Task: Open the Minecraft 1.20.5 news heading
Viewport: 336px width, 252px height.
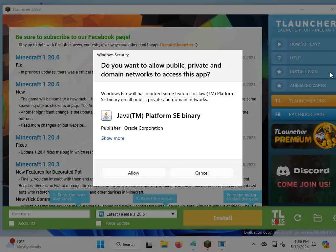Action: (37, 84)
